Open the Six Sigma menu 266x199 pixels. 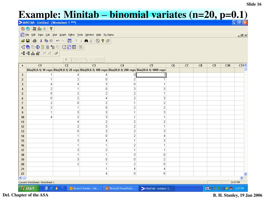109,35
